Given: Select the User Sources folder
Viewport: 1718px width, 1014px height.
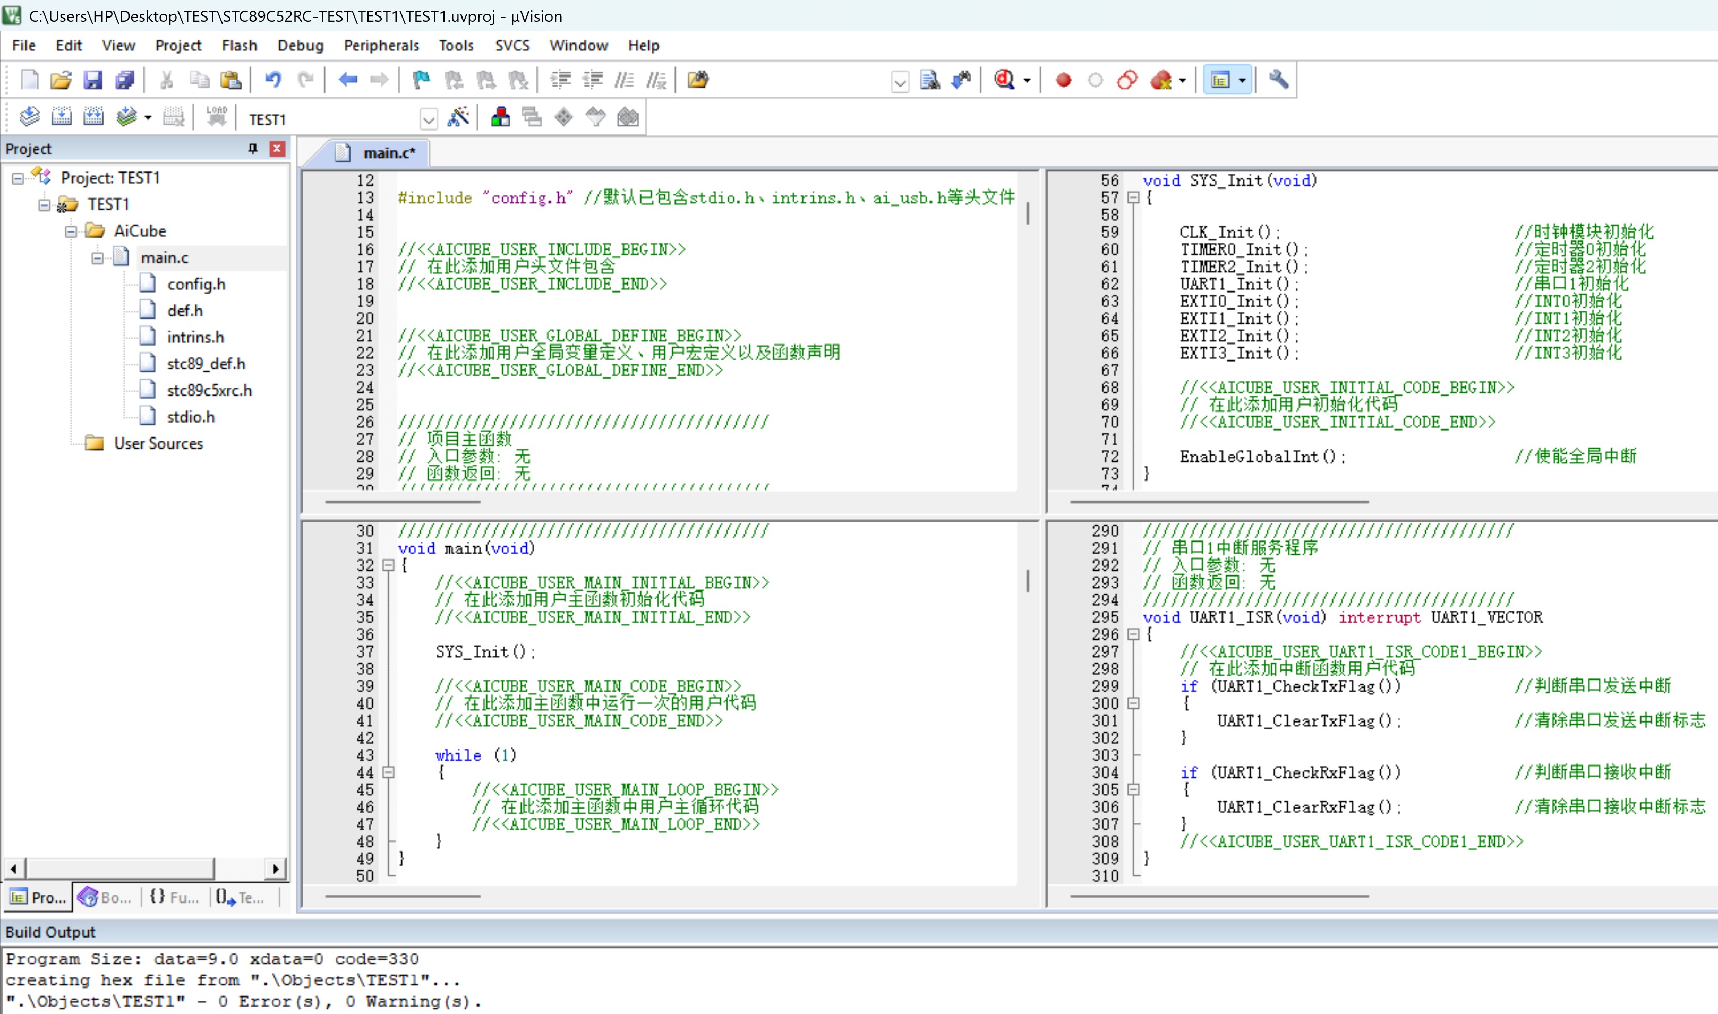Looking at the screenshot, I should click(158, 444).
